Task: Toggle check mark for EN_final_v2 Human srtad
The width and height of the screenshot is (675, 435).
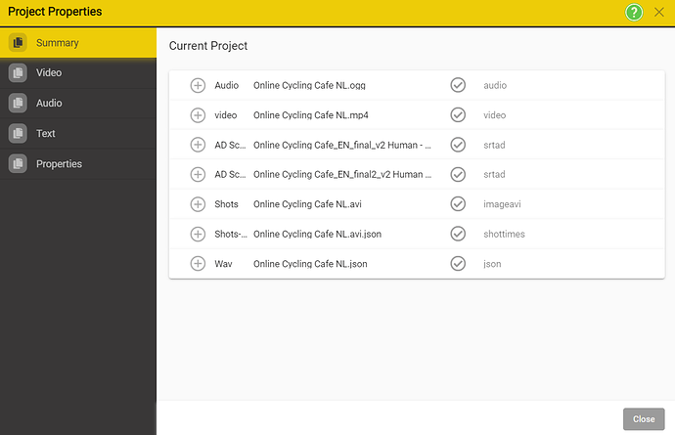Action: 458,145
